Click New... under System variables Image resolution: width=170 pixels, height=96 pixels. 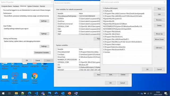click(x=99, y=75)
